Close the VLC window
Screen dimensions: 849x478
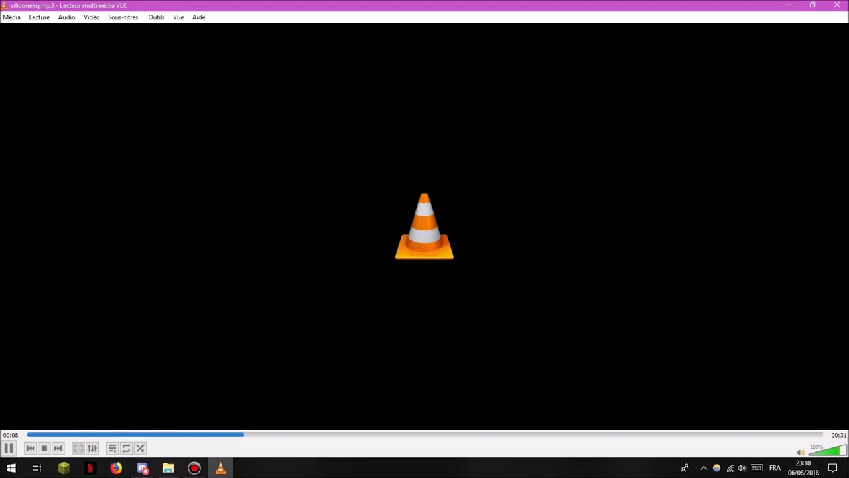point(837,5)
